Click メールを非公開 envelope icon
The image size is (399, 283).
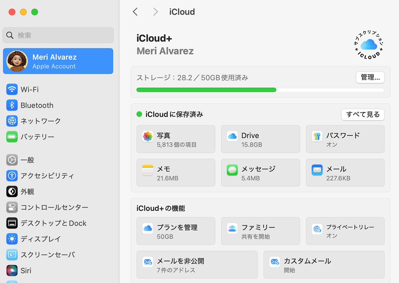tap(148, 262)
